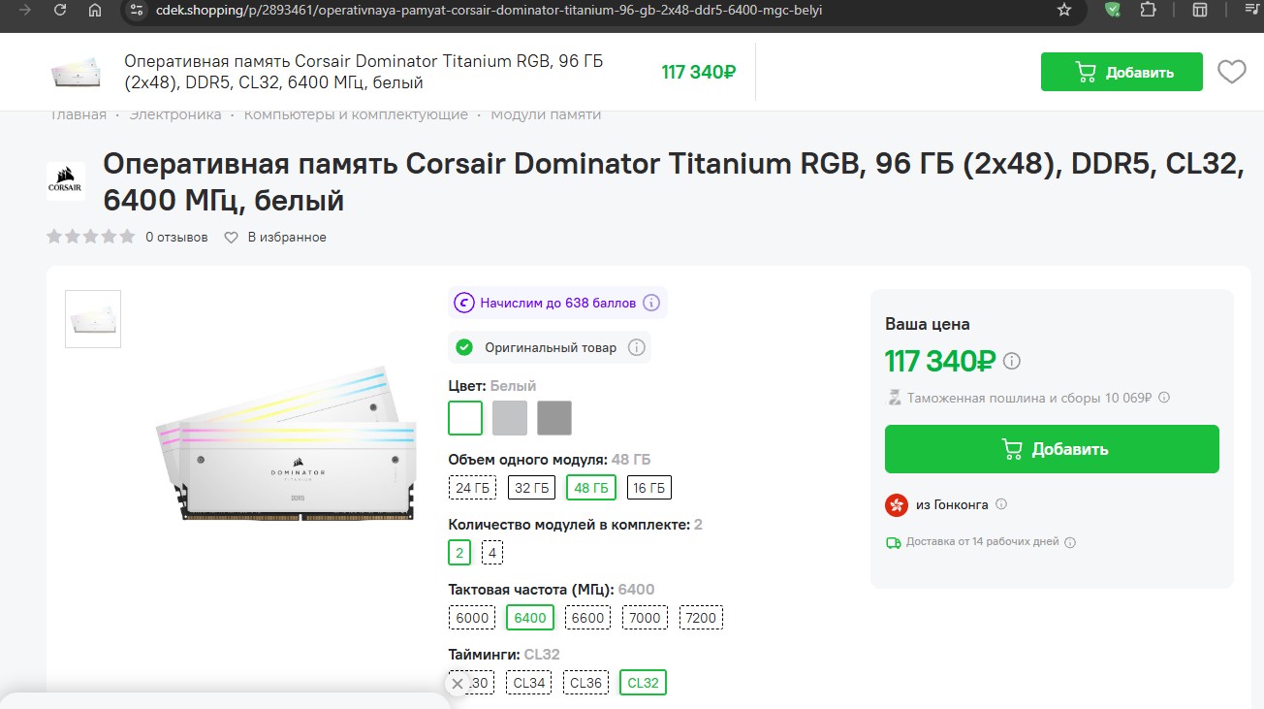Bookmark this page with the star icon
The image size is (1264, 709).
[x=1064, y=10]
